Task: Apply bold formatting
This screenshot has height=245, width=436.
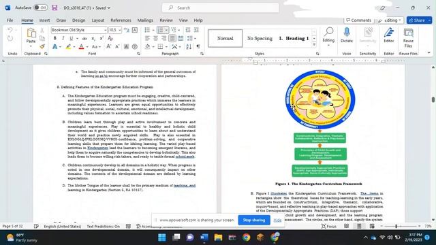Action: (54, 38)
